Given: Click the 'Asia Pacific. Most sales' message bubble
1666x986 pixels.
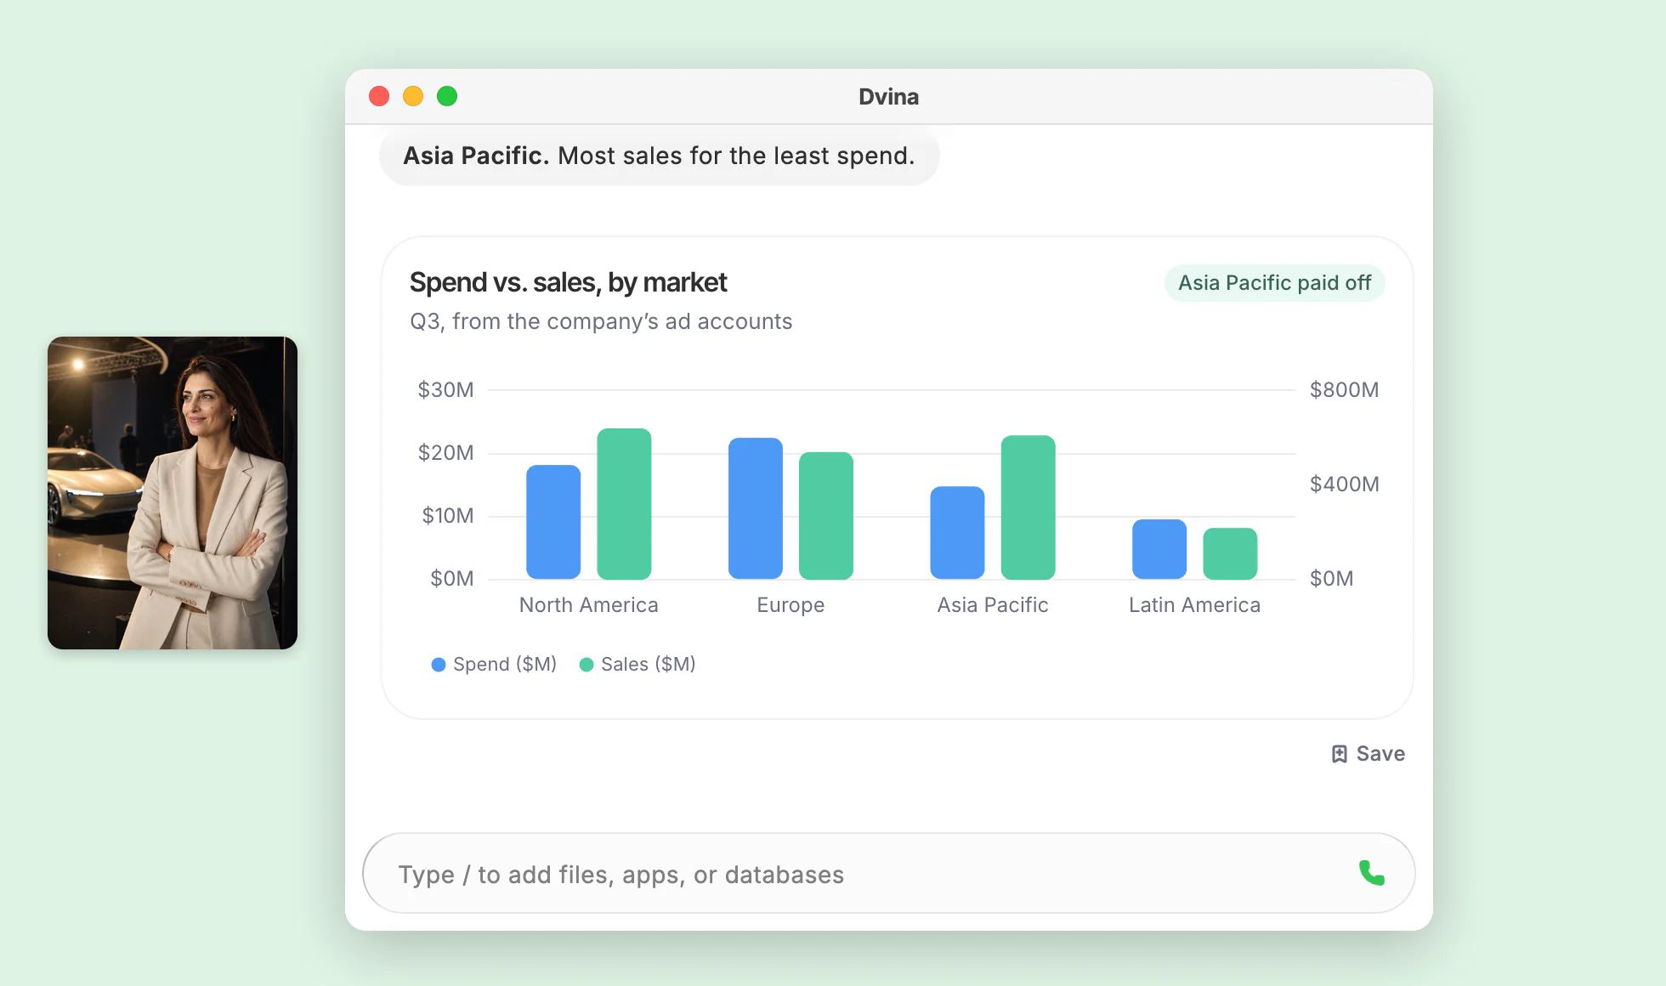Looking at the screenshot, I should coord(660,156).
